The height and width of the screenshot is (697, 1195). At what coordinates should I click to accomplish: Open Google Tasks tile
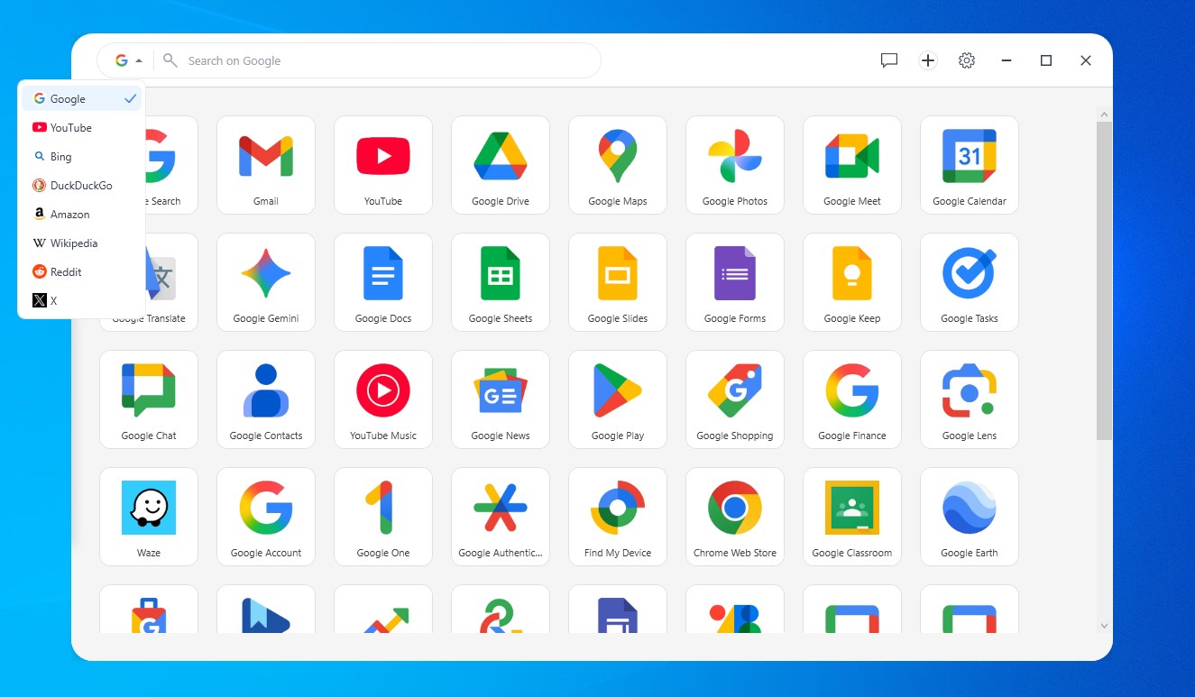pos(970,282)
